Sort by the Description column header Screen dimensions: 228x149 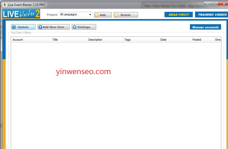click(105, 40)
